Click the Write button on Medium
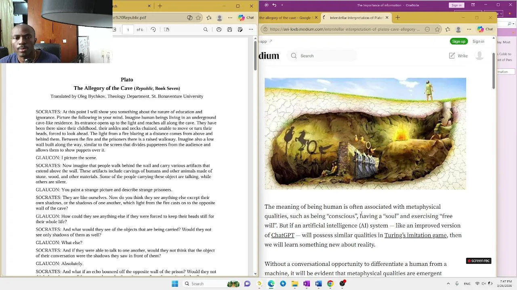 click(x=458, y=56)
